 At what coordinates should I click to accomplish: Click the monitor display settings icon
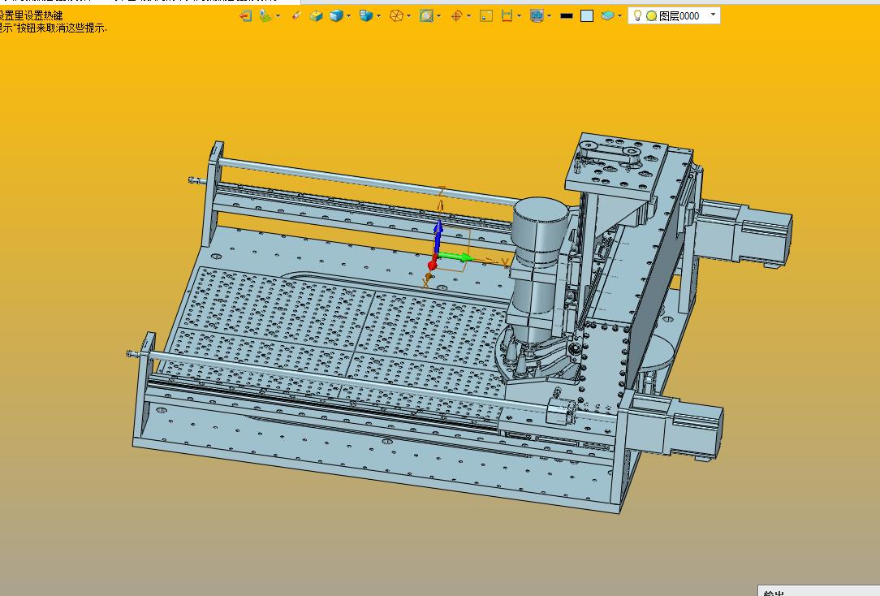pos(537,16)
